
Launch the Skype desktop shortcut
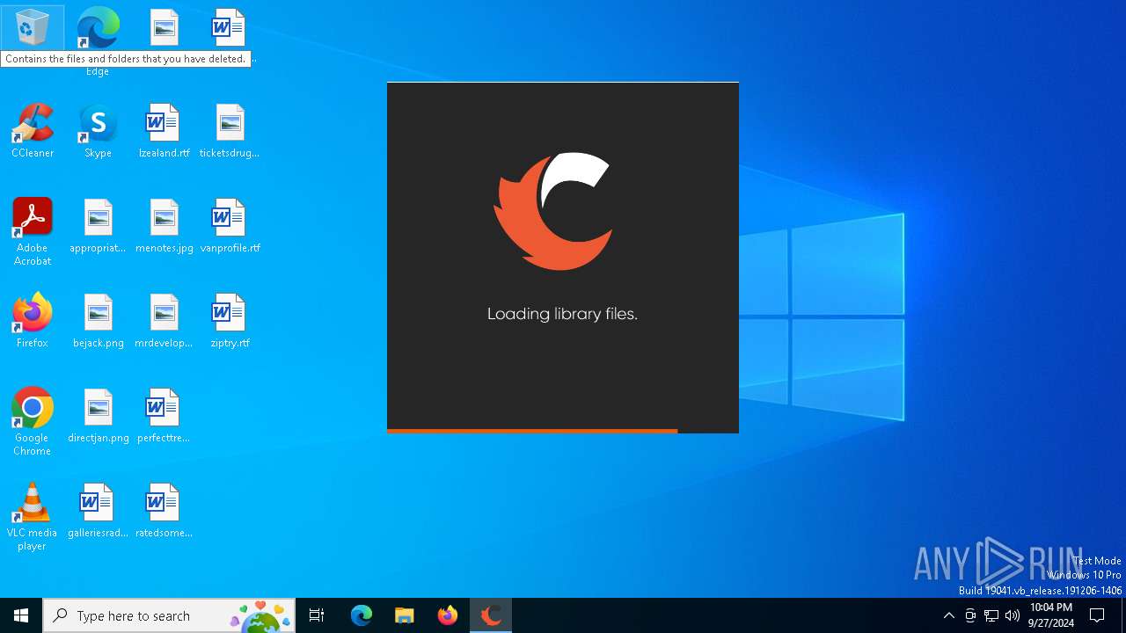click(98, 131)
